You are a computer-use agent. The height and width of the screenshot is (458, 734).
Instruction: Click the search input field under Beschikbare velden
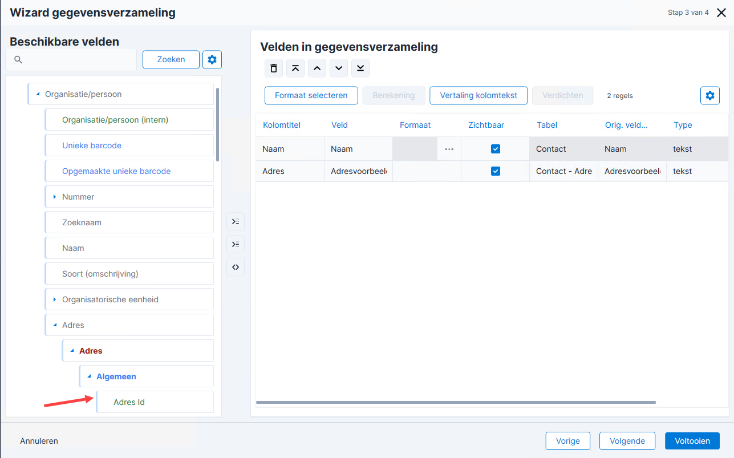pyautogui.click(x=71, y=59)
